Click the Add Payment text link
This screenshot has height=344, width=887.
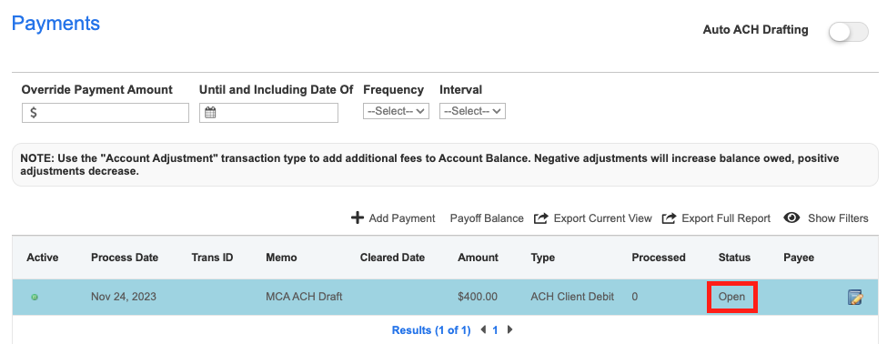coord(401,218)
